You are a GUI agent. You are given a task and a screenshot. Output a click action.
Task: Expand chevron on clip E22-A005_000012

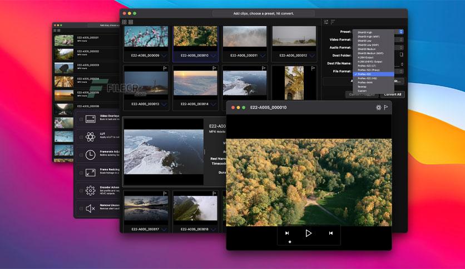(312, 56)
